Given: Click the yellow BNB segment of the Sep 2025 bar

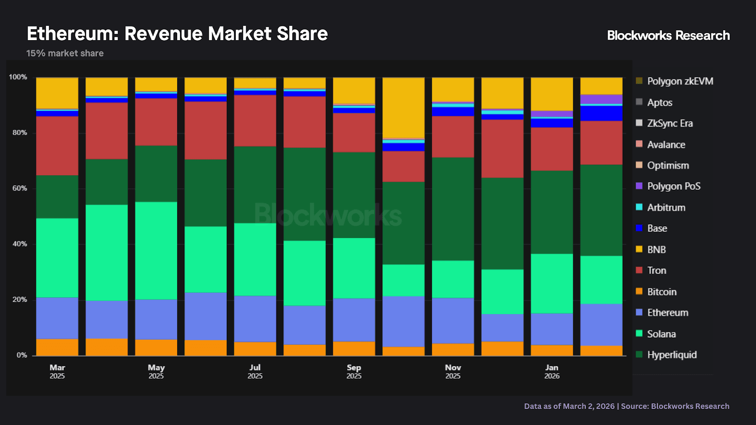Looking at the screenshot, I should coord(354,91).
